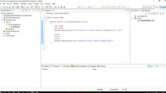Open the Source menu
This screenshot has height=93, width=166.
point(9,4)
